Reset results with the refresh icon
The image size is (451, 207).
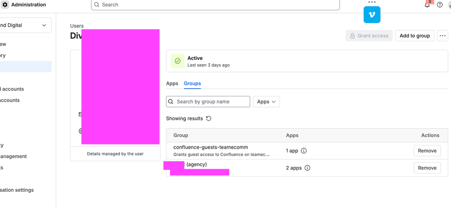(x=209, y=118)
